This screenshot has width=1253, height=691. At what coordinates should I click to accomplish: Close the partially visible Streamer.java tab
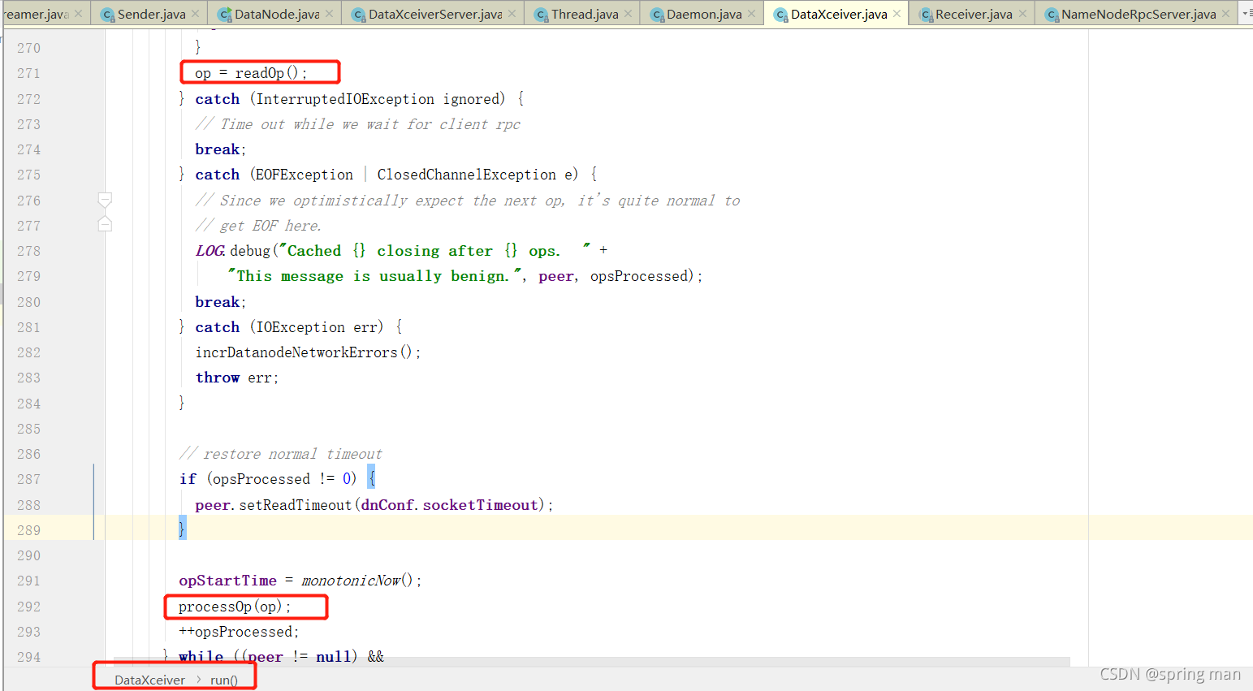point(78,14)
